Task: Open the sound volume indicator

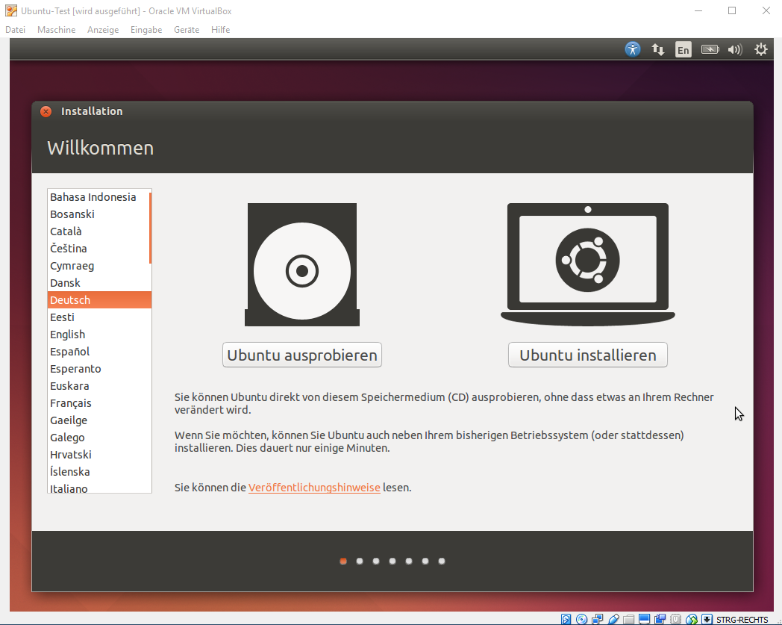Action: [735, 49]
